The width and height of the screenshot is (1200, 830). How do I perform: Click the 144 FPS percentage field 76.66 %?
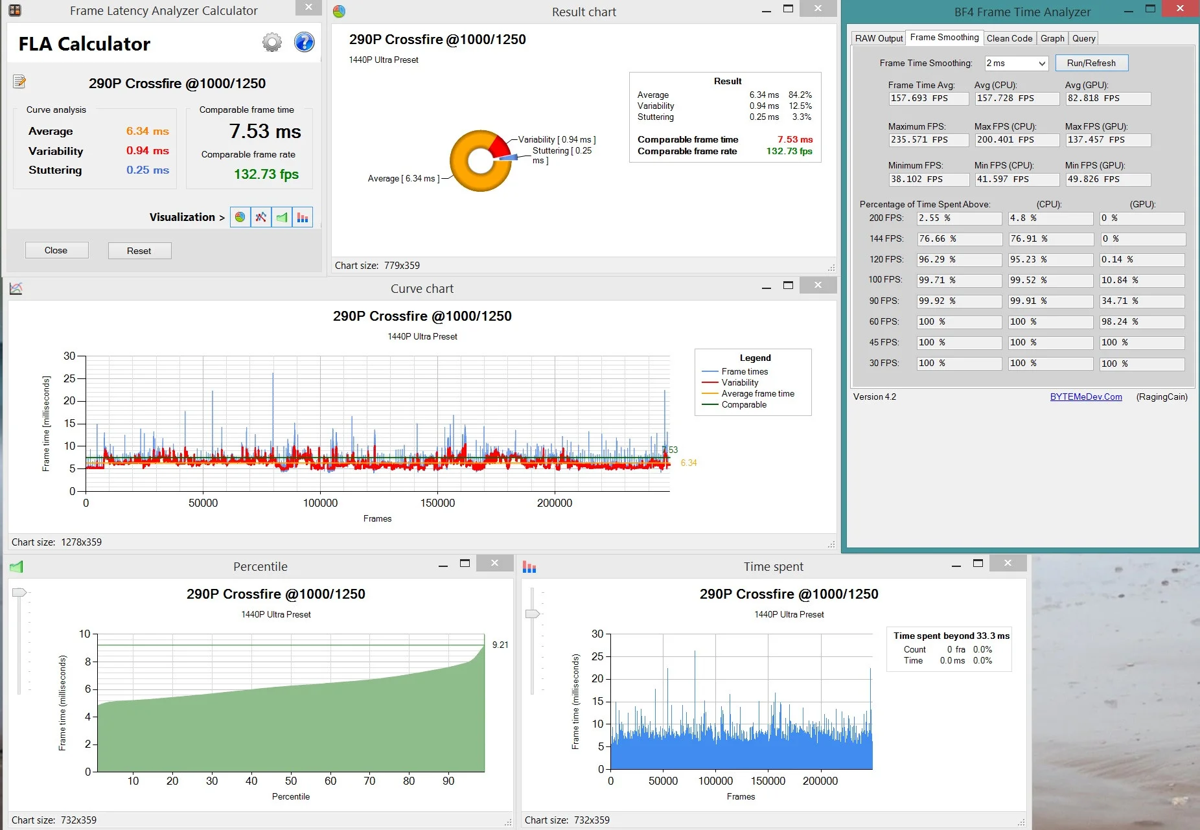[959, 239]
